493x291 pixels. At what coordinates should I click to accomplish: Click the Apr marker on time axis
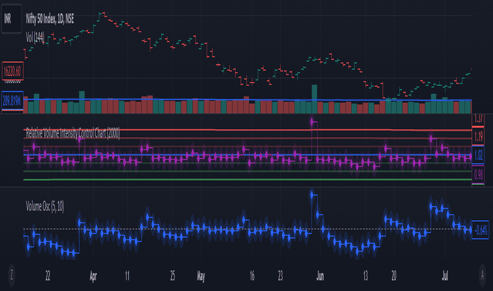tap(93, 276)
